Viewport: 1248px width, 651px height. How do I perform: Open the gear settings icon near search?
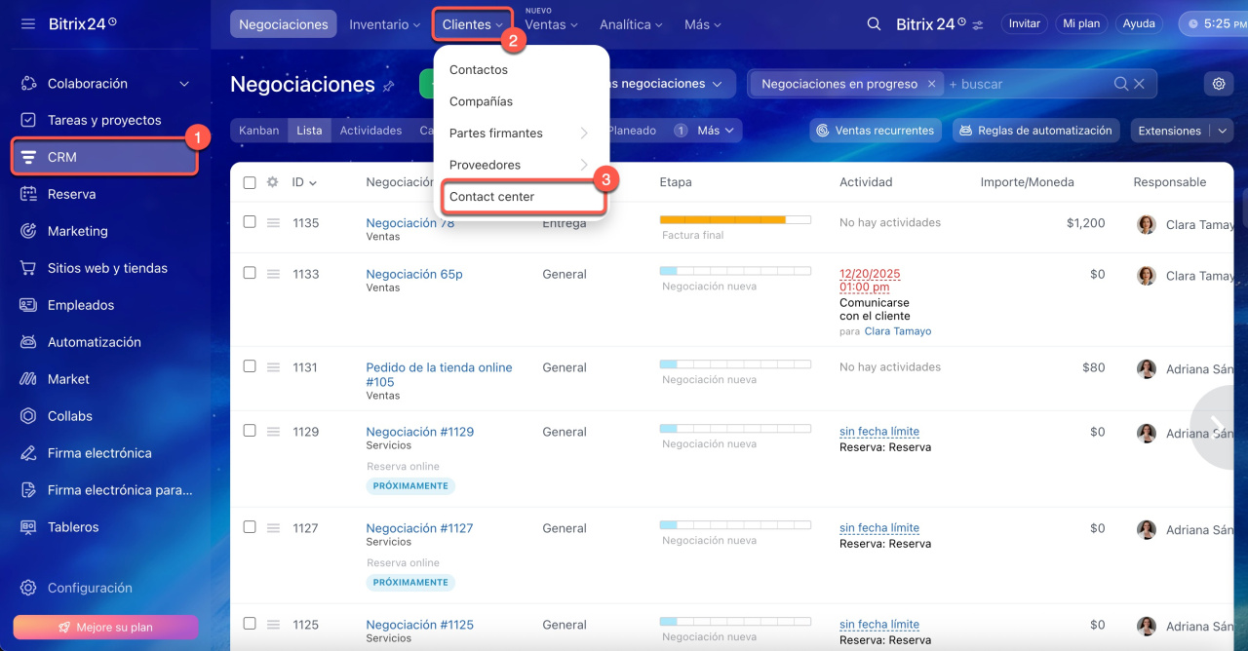(1218, 84)
